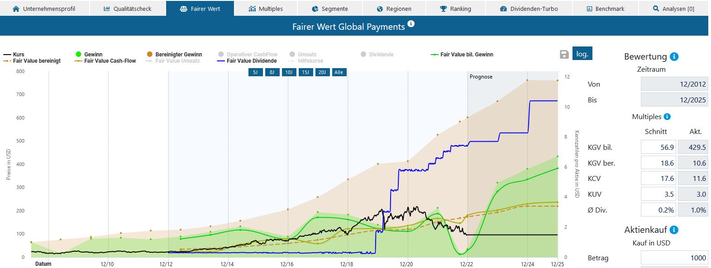This screenshot has width=711, height=268.
Task: Edit KUV Schnitt value 3.5
Action: point(659,194)
